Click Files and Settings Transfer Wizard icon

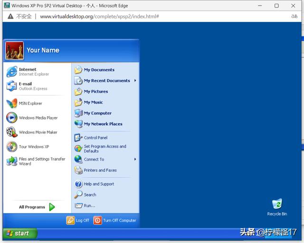click(x=11, y=161)
